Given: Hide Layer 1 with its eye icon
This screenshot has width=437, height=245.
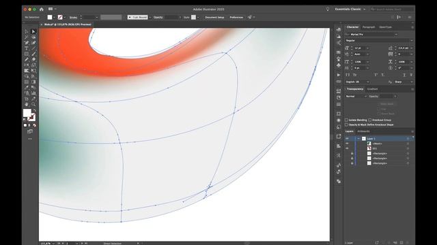Looking at the screenshot, I should [x=348, y=138].
